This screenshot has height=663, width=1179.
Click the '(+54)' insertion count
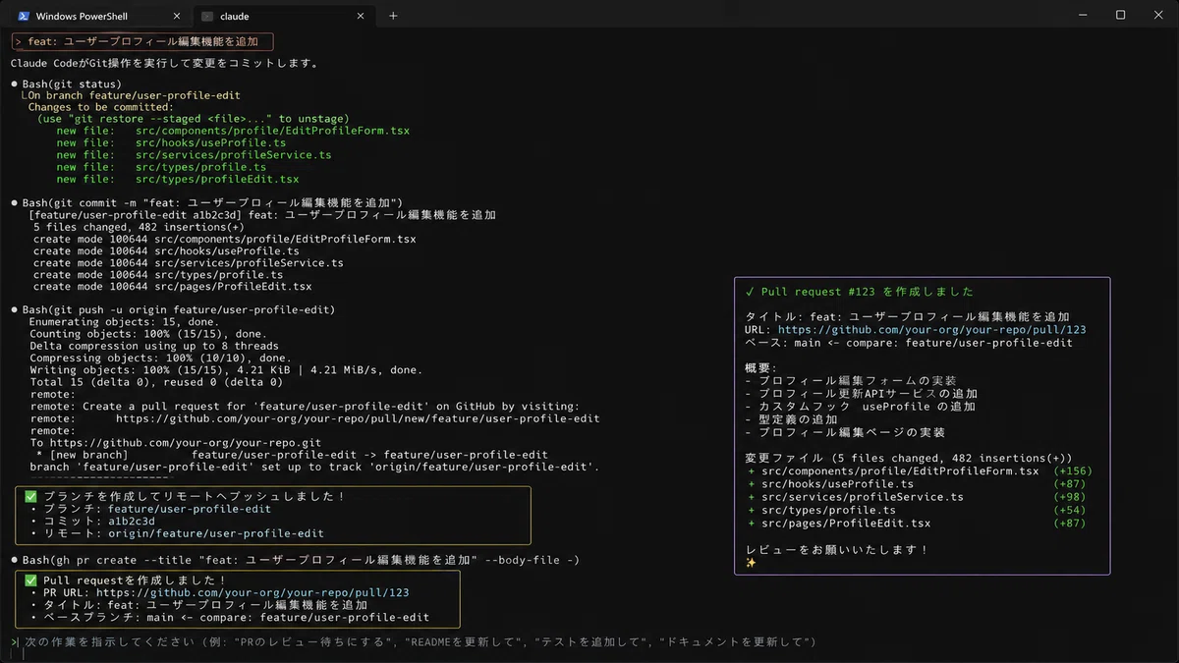coord(1069,511)
